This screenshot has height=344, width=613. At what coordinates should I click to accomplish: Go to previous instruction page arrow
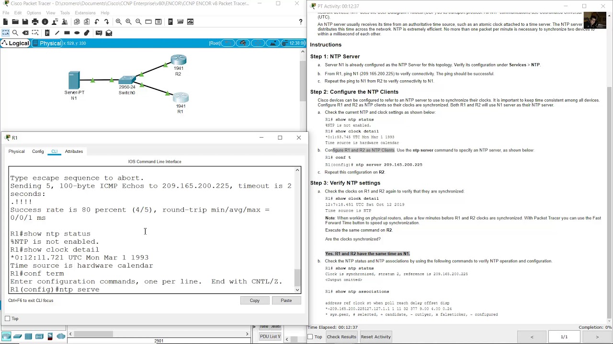click(x=532, y=337)
